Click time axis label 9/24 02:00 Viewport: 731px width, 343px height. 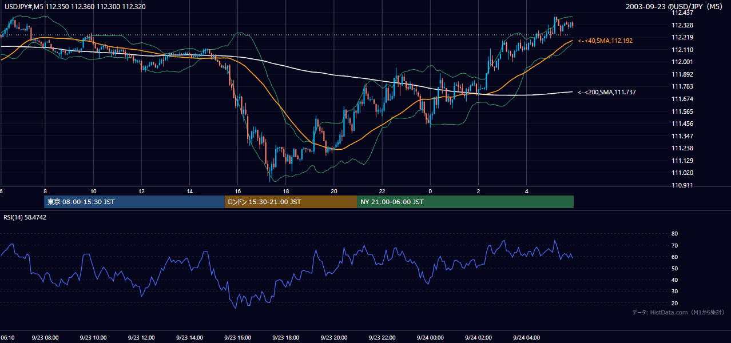pos(478,338)
